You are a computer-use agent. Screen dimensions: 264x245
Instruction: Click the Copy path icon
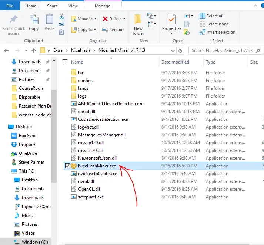(x=61, y=24)
